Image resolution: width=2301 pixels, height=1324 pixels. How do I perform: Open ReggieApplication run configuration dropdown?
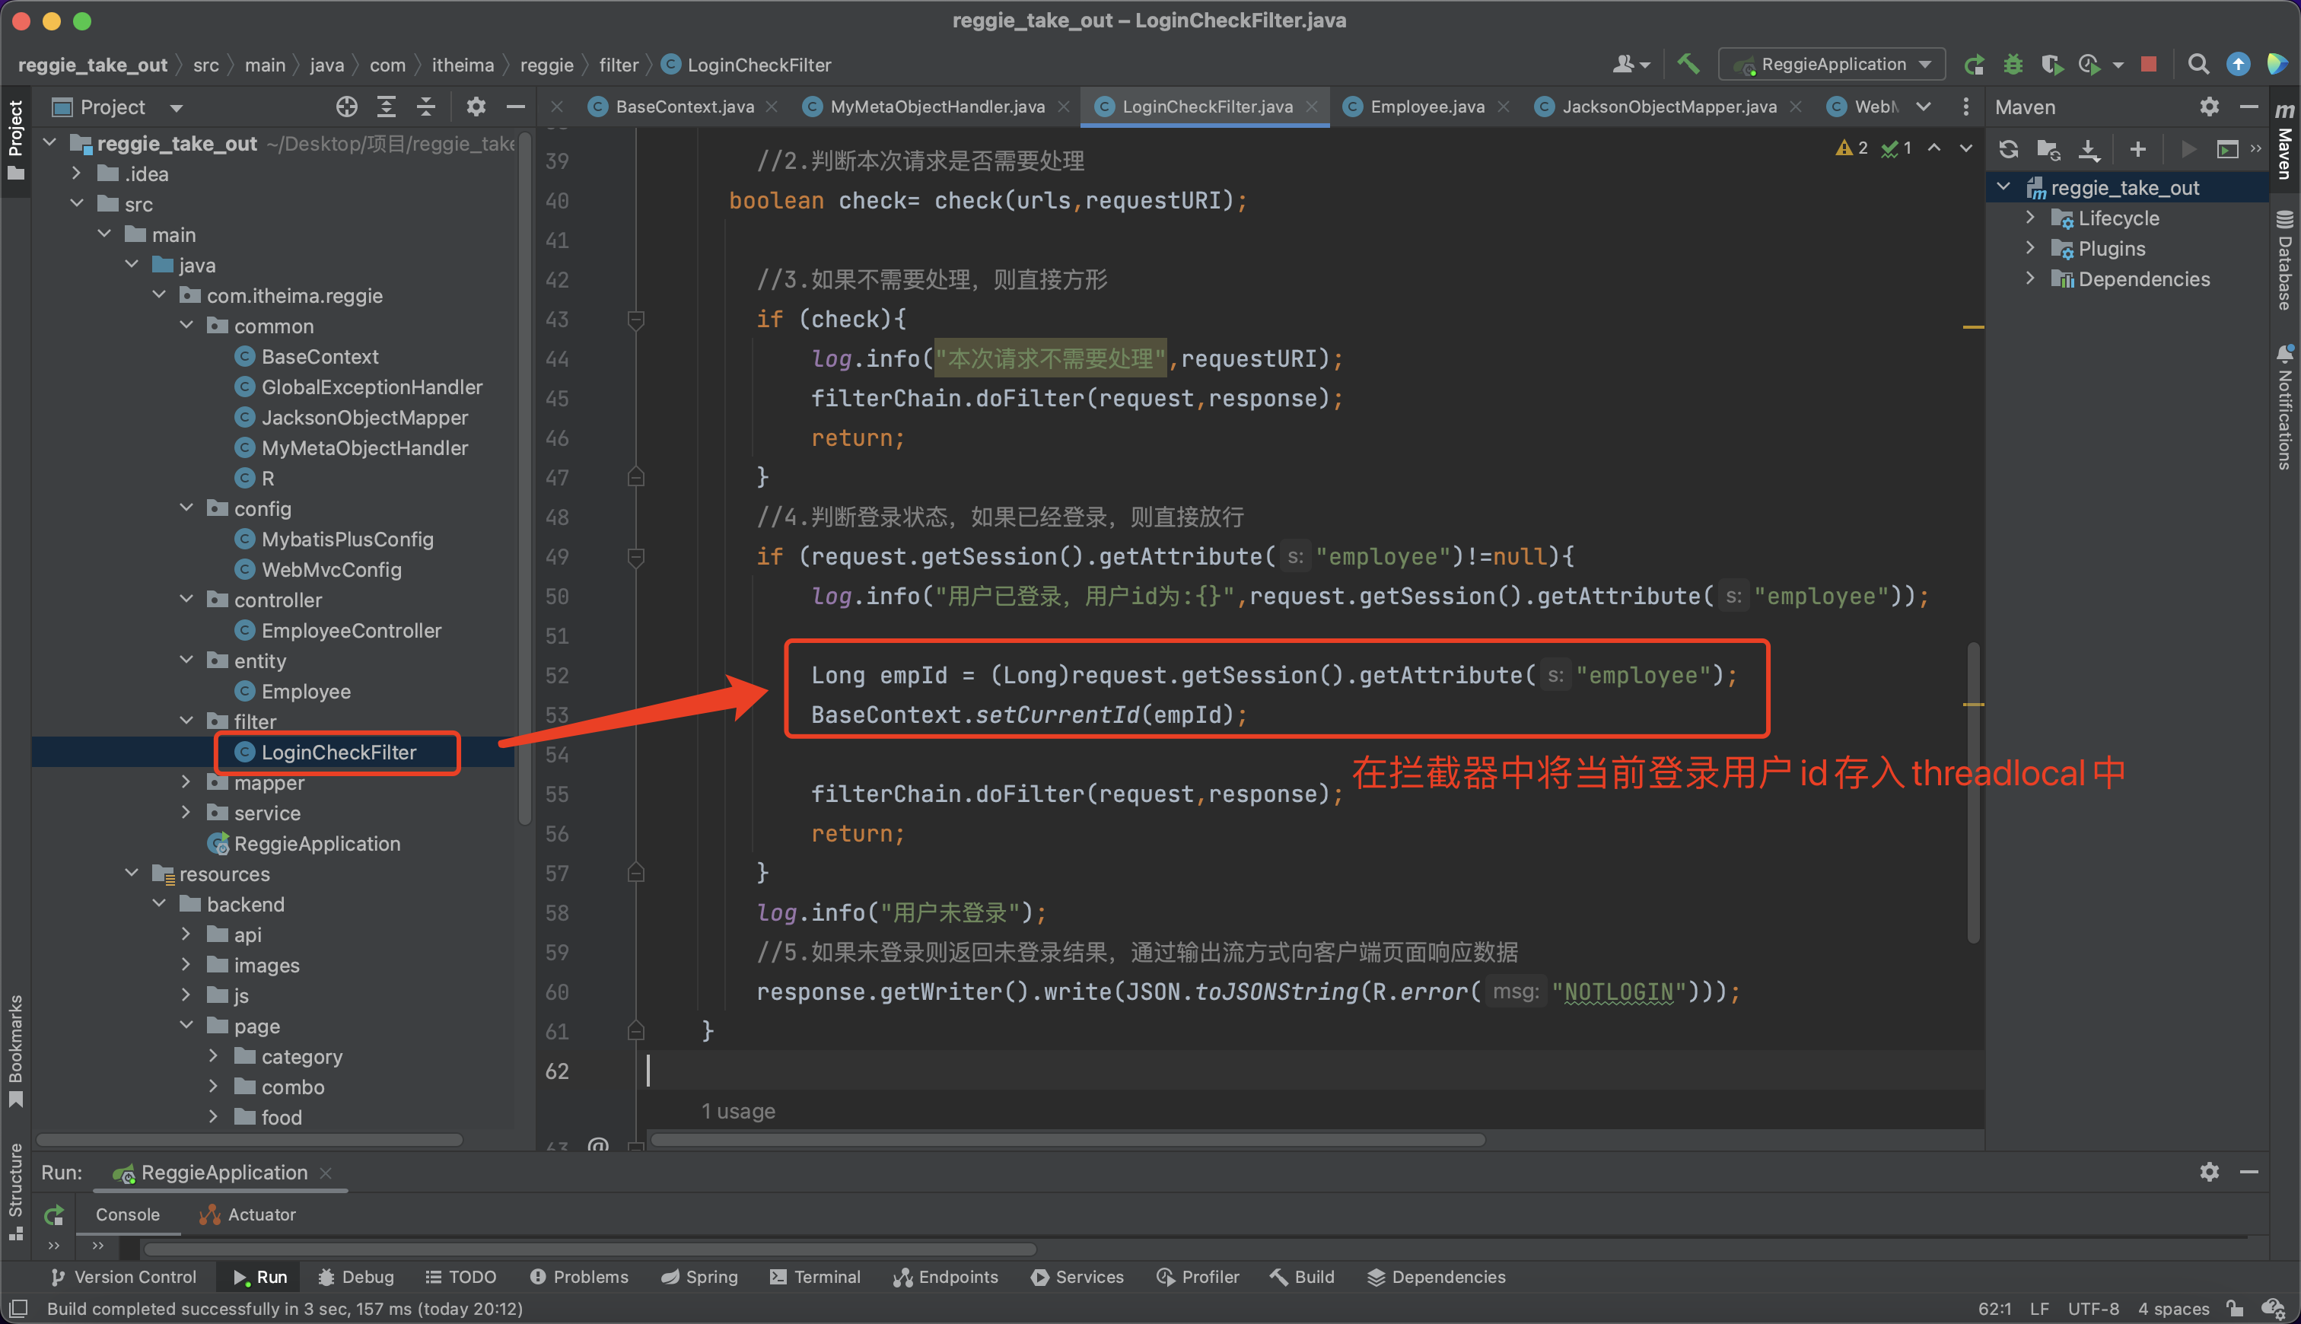pos(1831,65)
